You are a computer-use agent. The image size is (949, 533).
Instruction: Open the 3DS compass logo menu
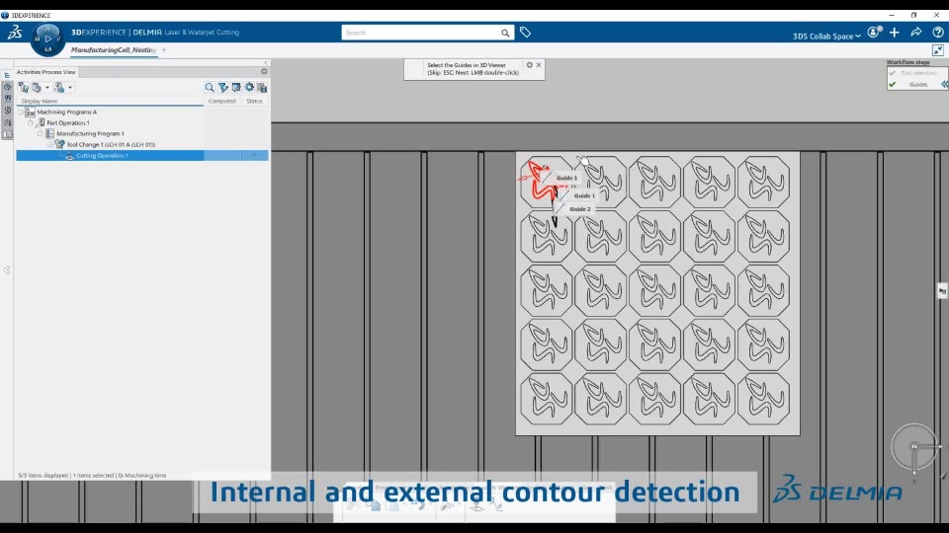pos(15,32)
